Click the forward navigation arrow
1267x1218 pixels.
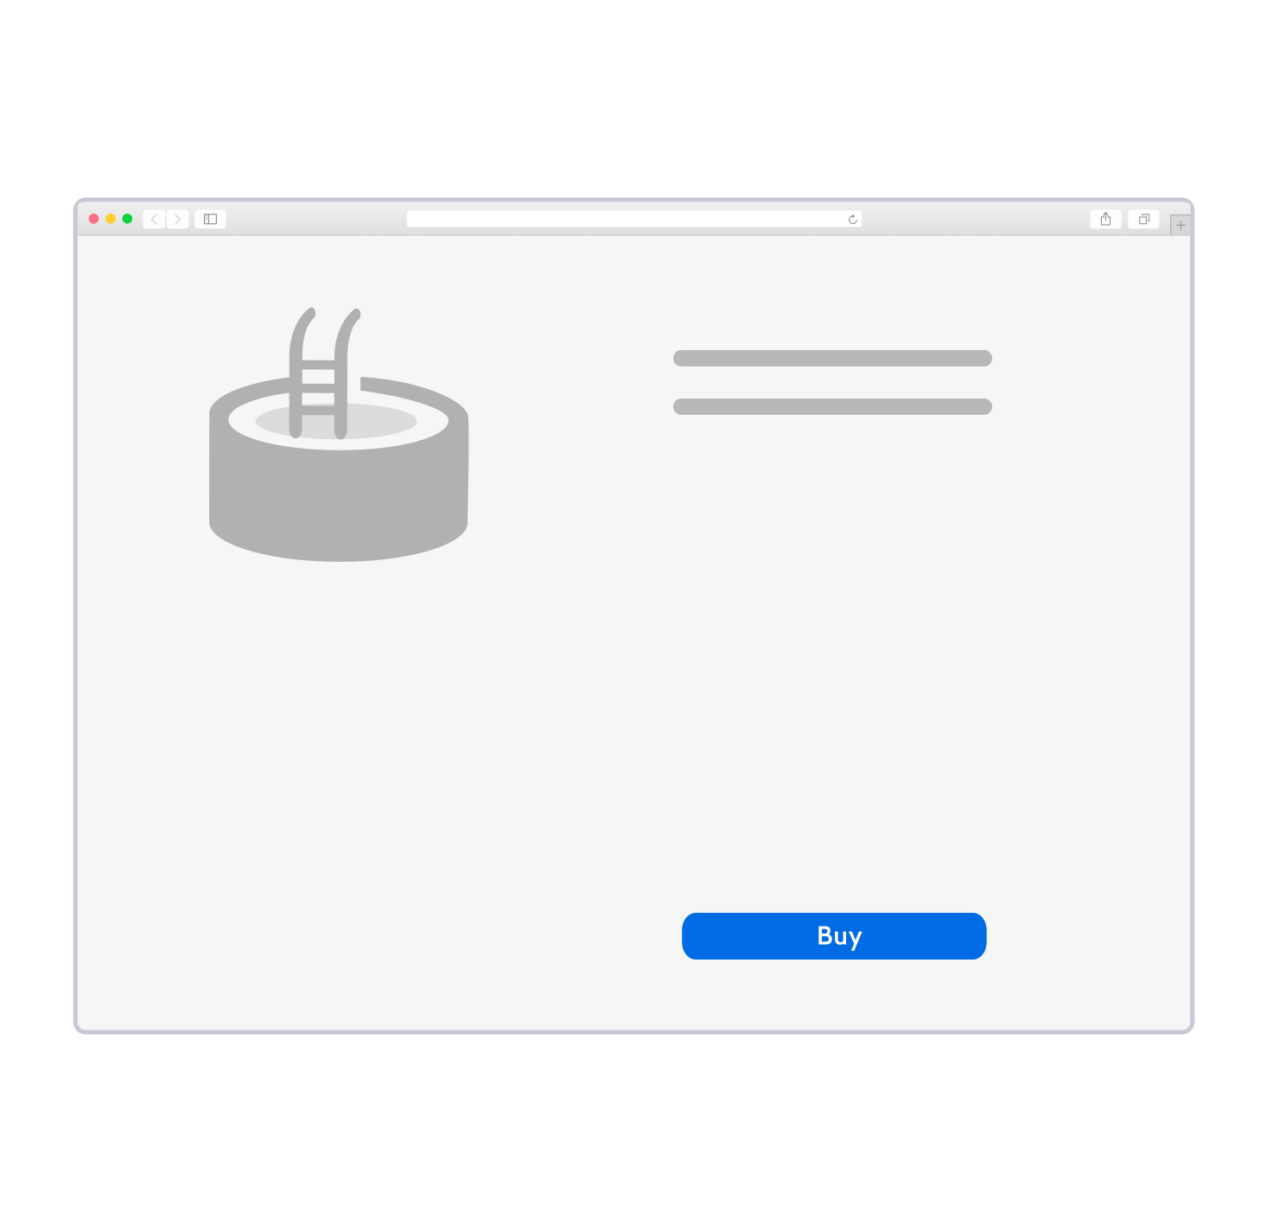178,220
